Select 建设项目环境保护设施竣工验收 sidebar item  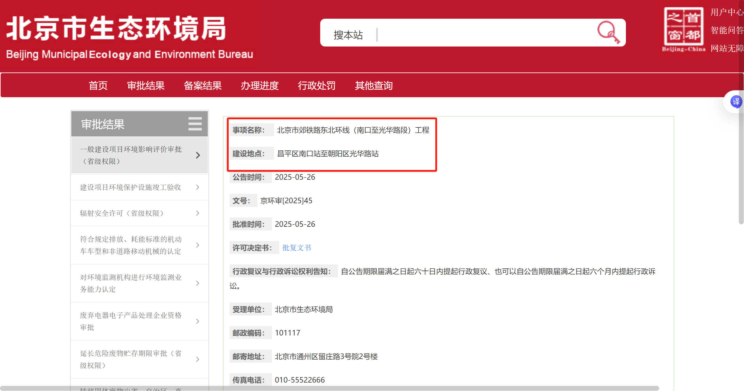click(140, 187)
